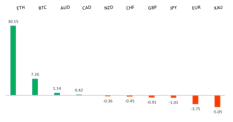Click the EUR category label

196,7
